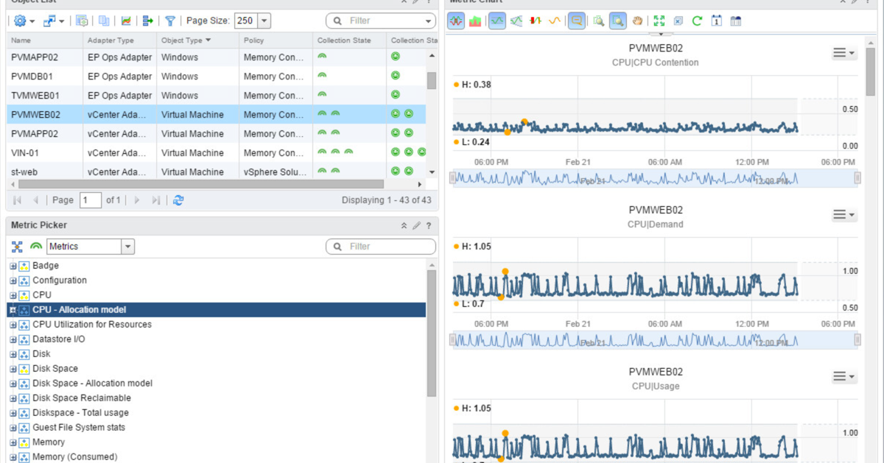Click the next page arrow in Object List pager

pyautogui.click(x=137, y=199)
